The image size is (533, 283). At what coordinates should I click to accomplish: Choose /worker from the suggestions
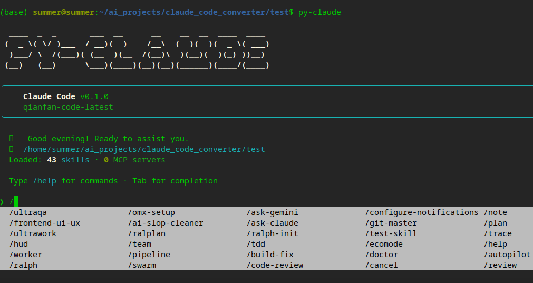tap(26, 255)
